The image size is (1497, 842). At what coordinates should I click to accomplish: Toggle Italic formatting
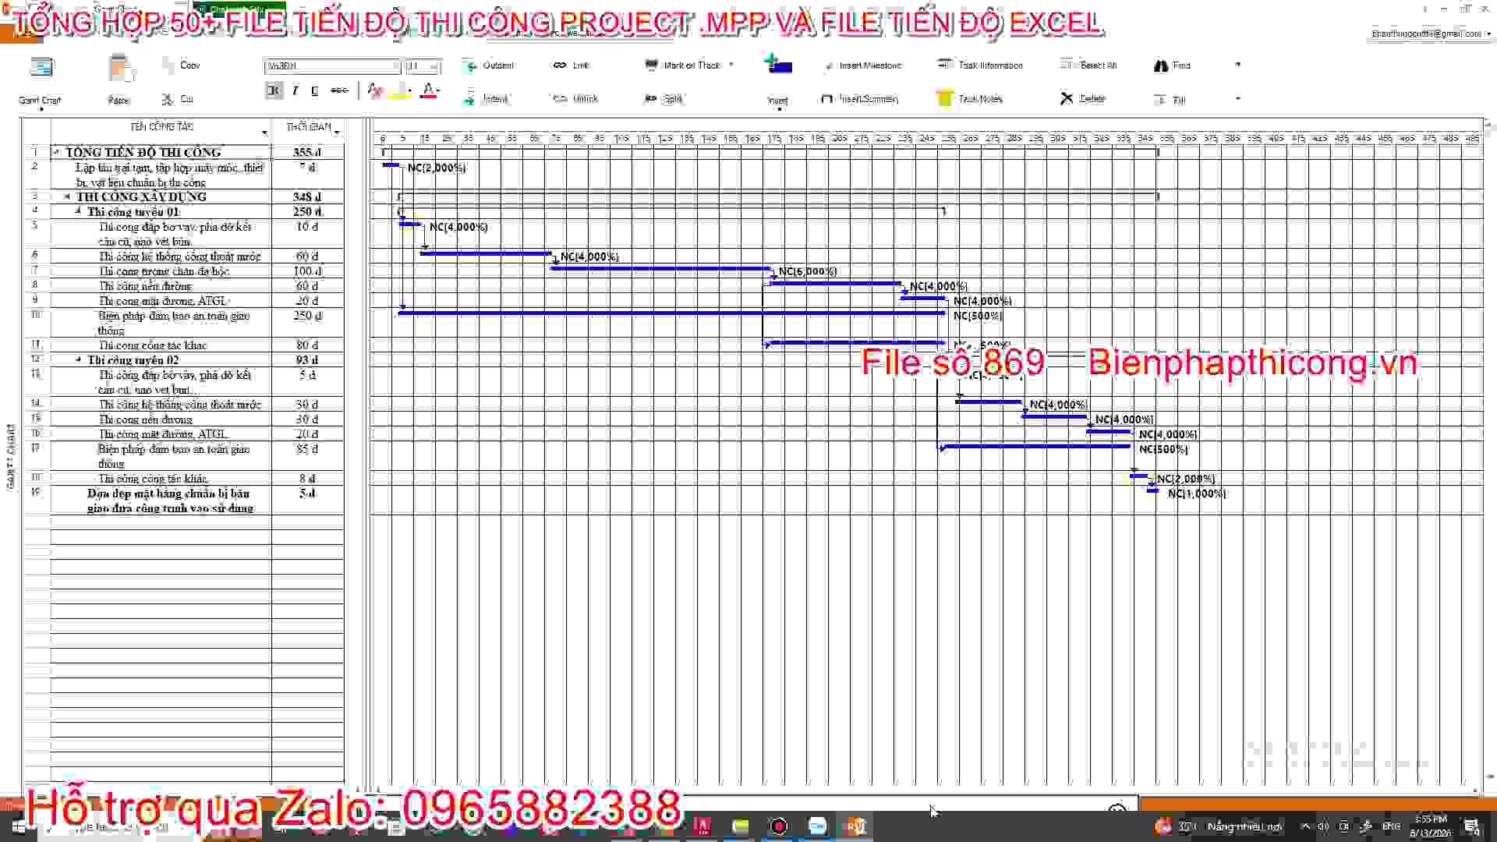(295, 90)
